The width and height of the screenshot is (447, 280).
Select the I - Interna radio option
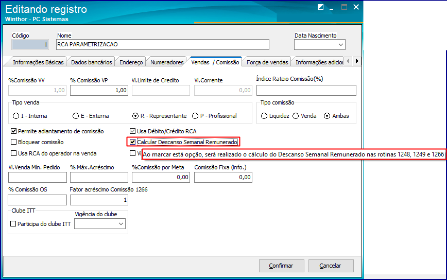tap(30, 116)
